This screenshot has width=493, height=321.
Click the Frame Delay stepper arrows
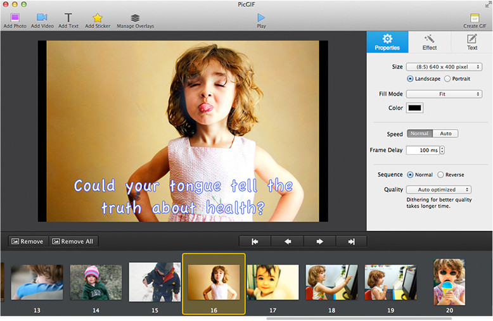(x=442, y=150)
